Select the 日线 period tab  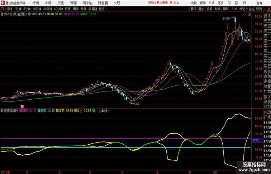68,9
